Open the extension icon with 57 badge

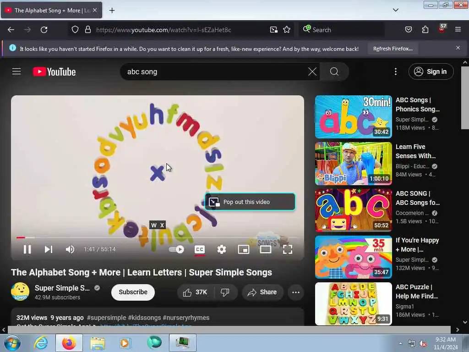click(x=442, y=29)
